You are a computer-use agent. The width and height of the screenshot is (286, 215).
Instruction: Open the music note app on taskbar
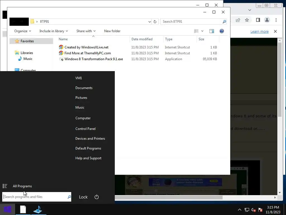[x=38, y=209]
